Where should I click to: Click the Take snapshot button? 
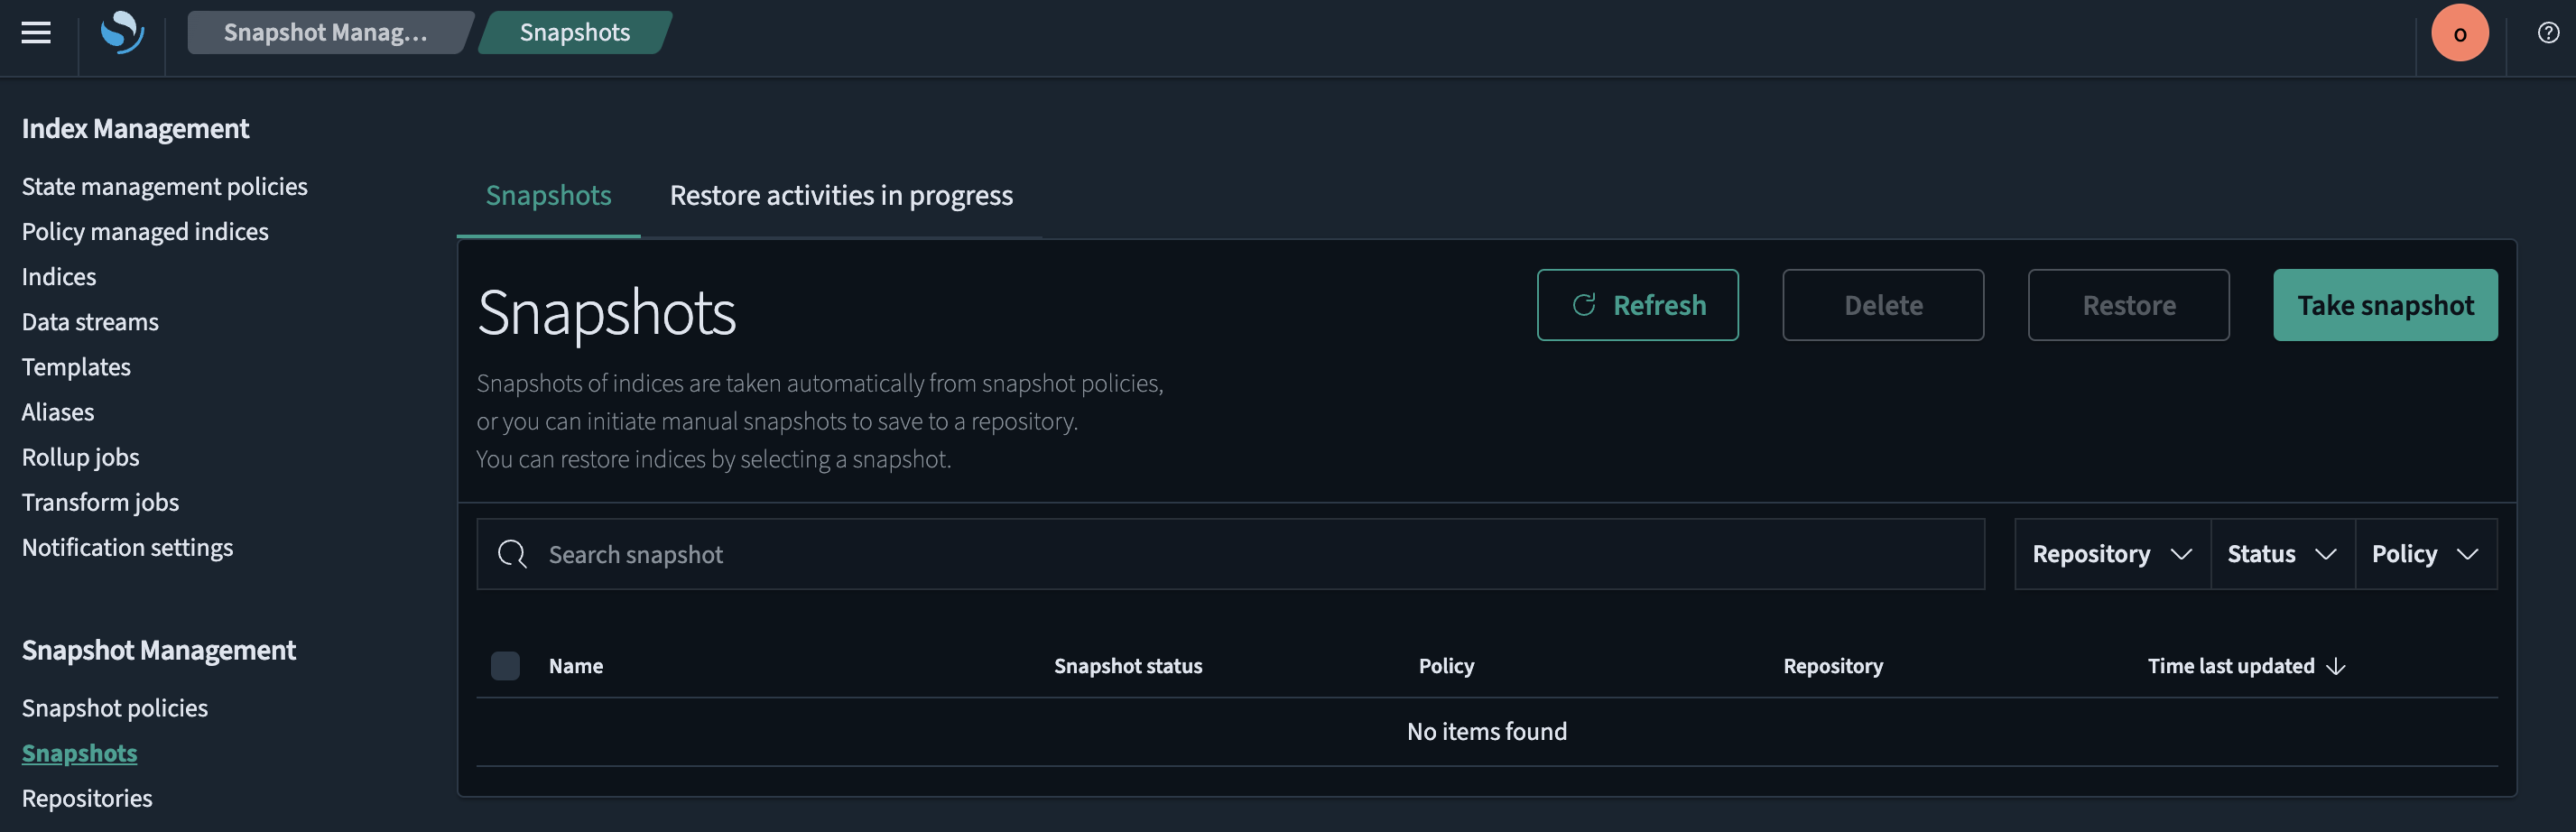(2386, 305)
